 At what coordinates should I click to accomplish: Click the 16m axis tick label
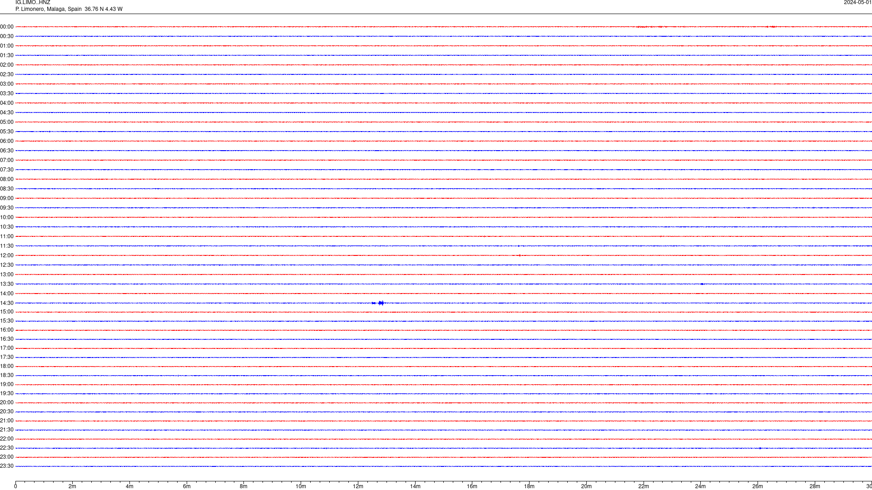click(472, 486)
